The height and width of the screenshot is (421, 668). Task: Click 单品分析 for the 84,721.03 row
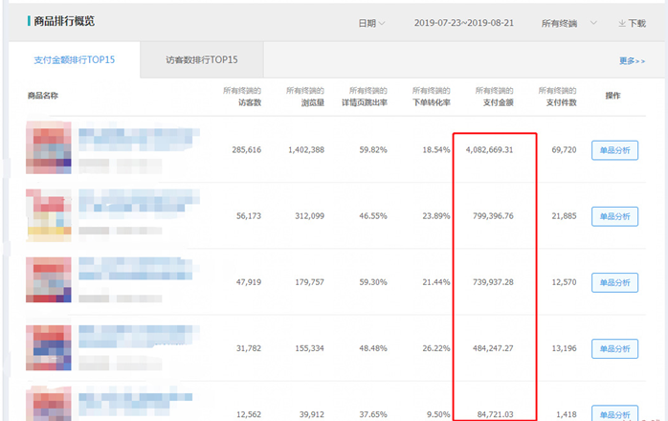point(614,413)
